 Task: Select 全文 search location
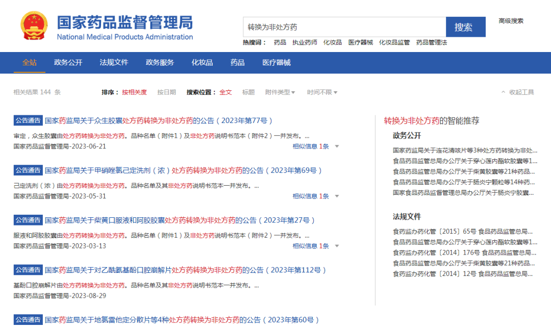pyautogui.click(x=226, y=92)
